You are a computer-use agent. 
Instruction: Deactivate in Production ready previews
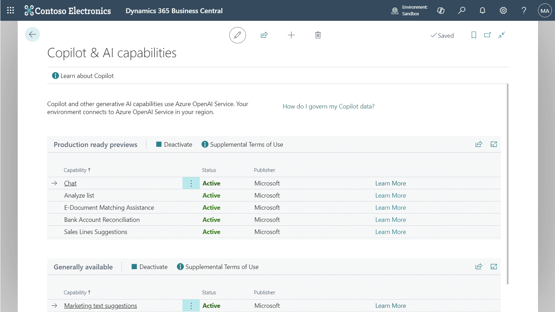pos(174,145)
